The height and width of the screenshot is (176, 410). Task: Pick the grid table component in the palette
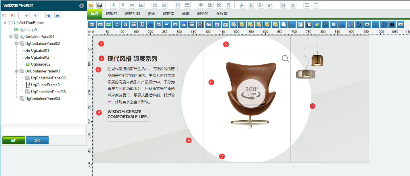tap(334, 24)
